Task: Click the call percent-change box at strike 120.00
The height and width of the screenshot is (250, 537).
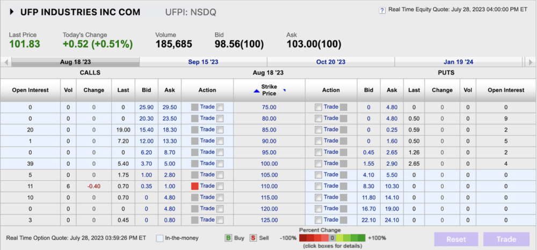Action: coord(194,209)
